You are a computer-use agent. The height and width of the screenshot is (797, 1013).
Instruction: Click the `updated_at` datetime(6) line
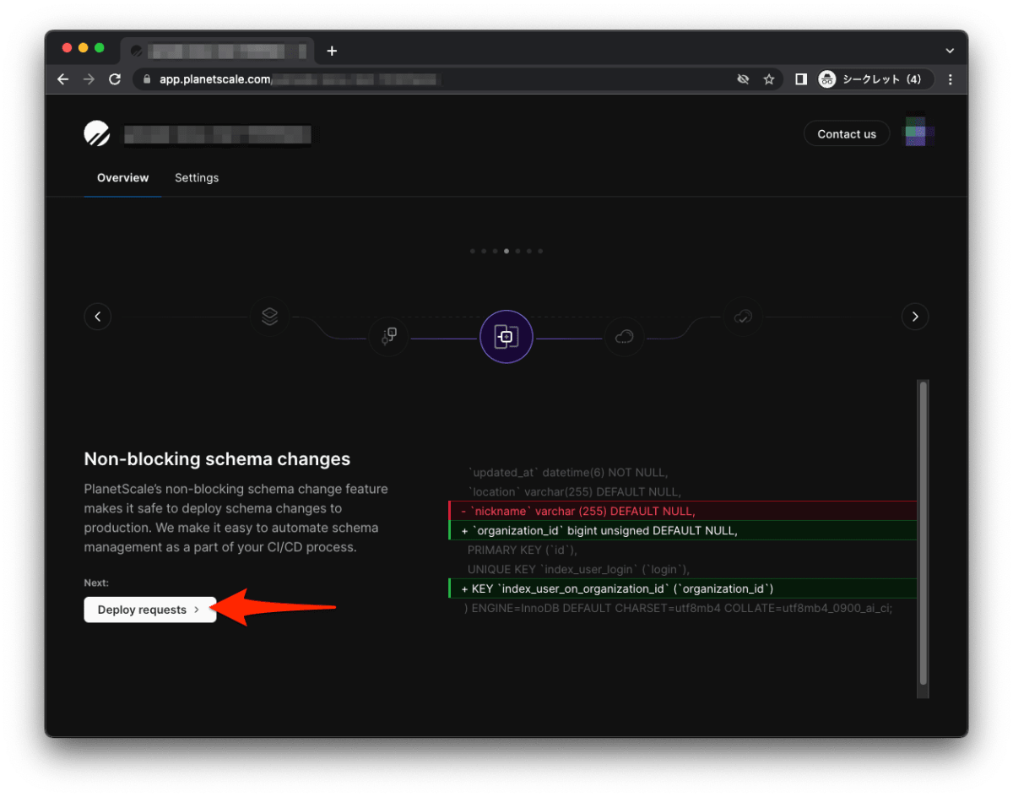(x=567, y=472)
